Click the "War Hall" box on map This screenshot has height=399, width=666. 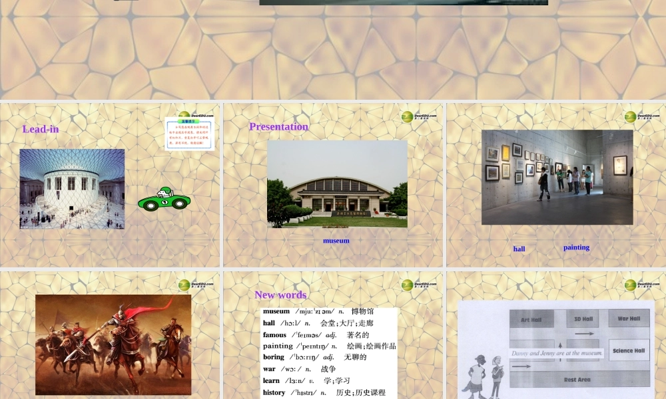tap(629, 318)
